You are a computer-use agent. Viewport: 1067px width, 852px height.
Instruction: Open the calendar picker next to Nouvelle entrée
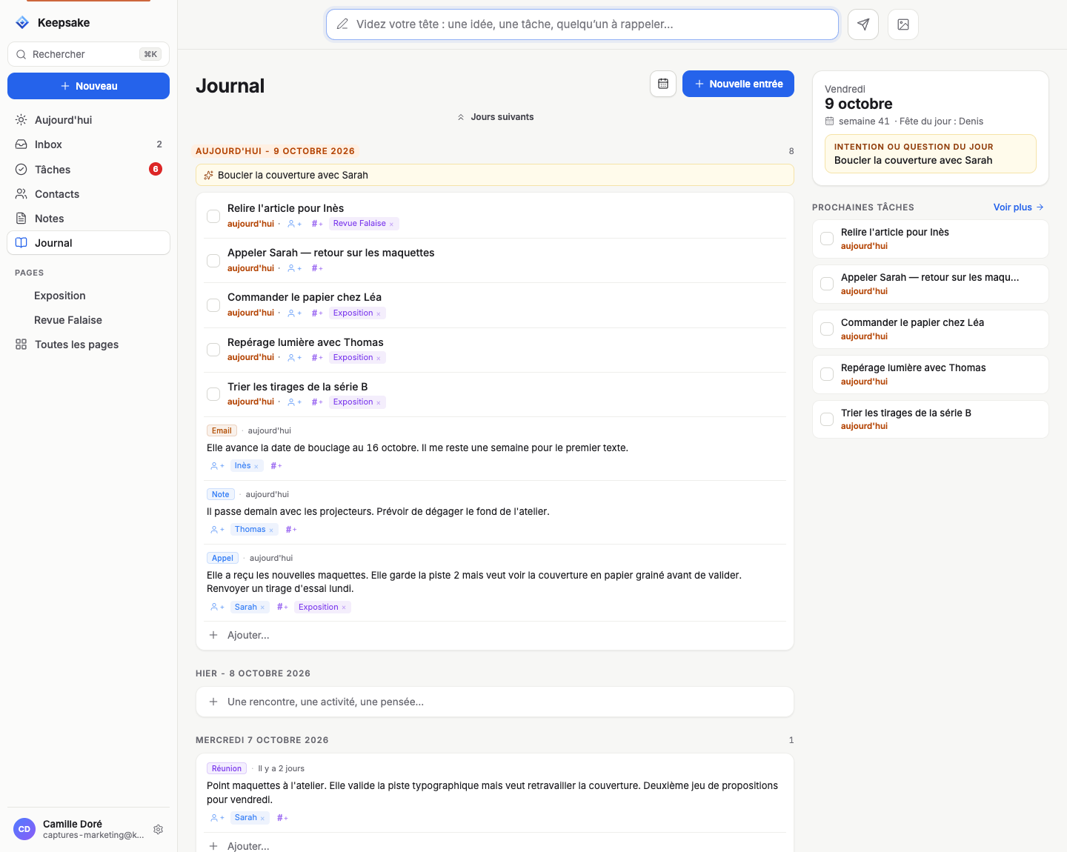663,84
